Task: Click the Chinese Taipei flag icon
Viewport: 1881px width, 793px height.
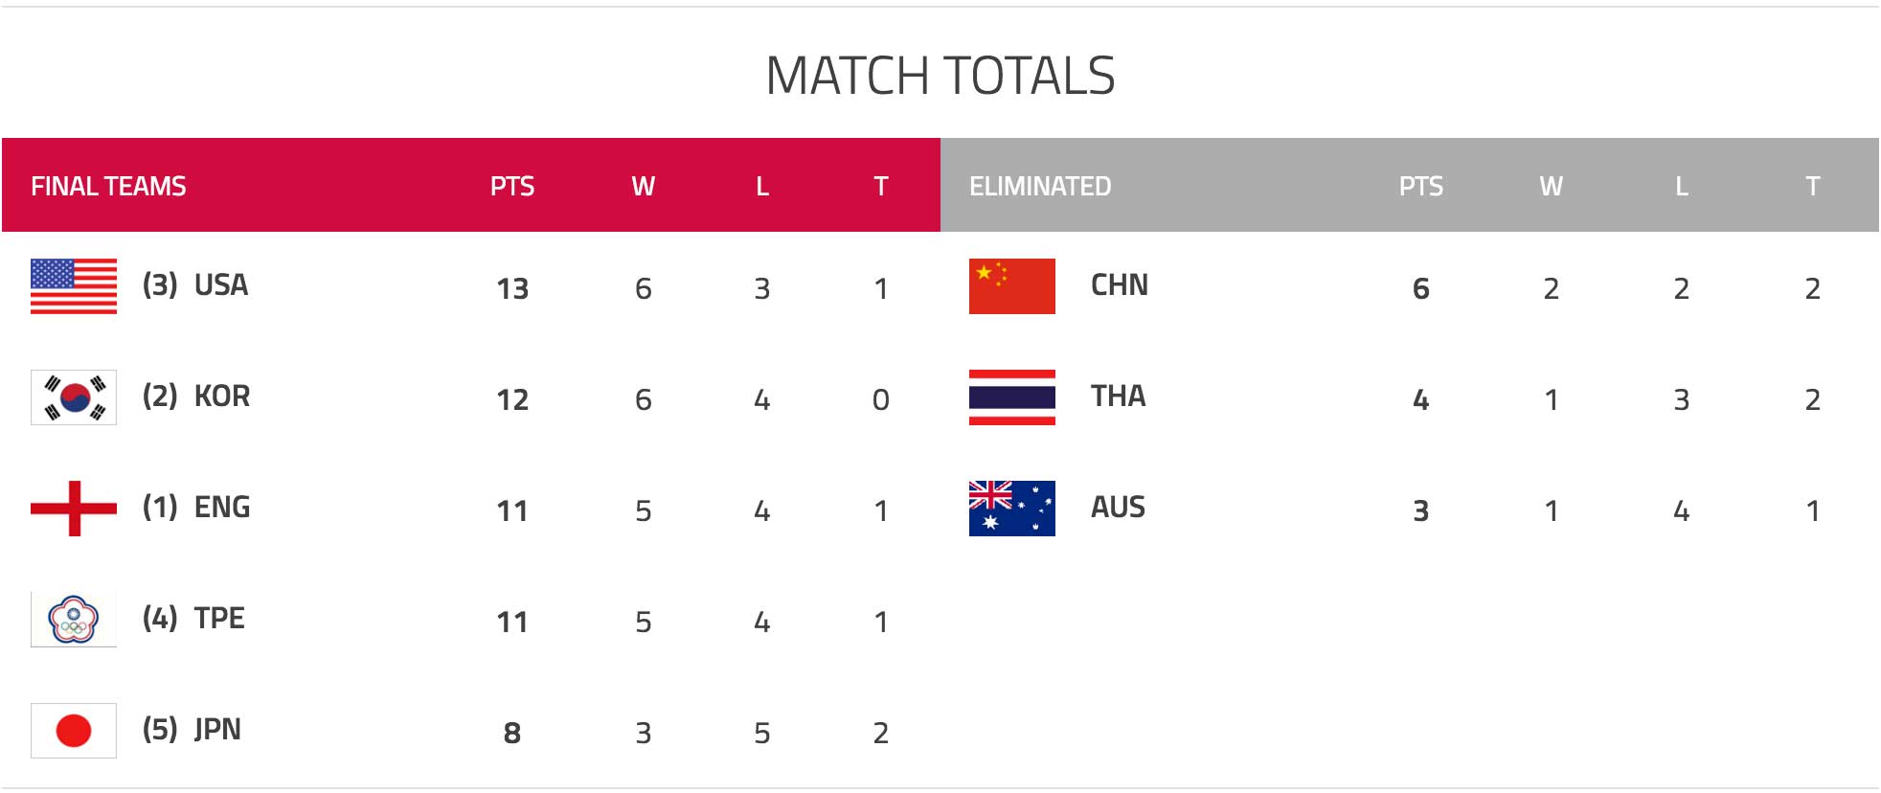Action: pyautogui.click(x=74, y=620)
